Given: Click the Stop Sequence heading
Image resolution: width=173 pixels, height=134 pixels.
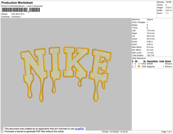Looking at the screenshot, I should 141,59.
